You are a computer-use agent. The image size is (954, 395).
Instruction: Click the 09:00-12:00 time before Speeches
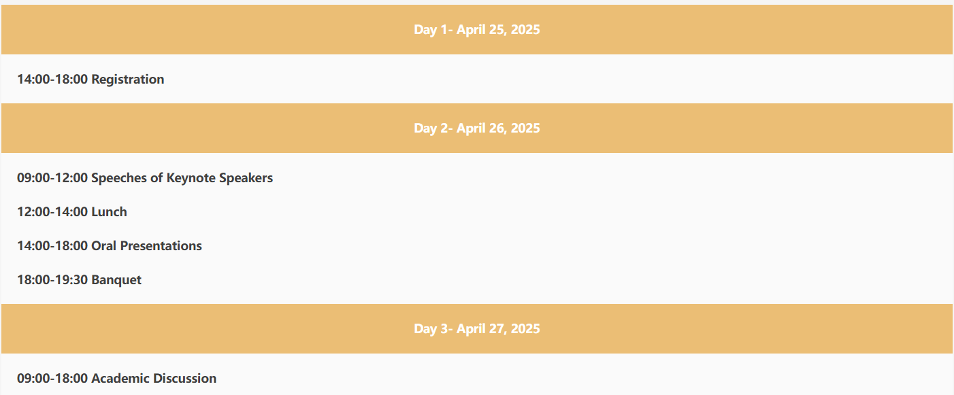pyautogui.click(x=52, y=178)
